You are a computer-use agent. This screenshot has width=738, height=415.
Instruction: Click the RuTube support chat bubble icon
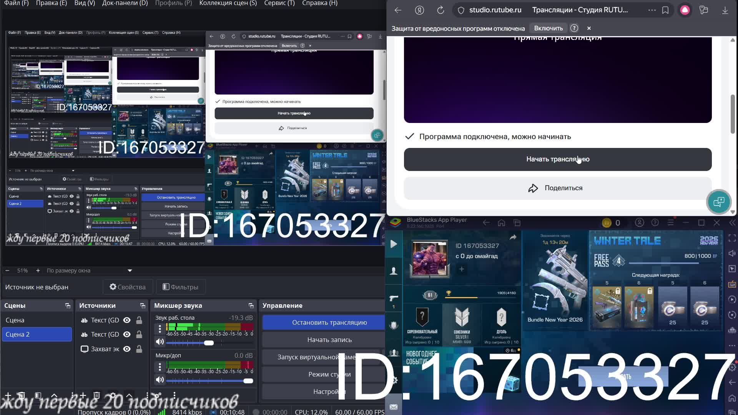[x=718, y=202]
